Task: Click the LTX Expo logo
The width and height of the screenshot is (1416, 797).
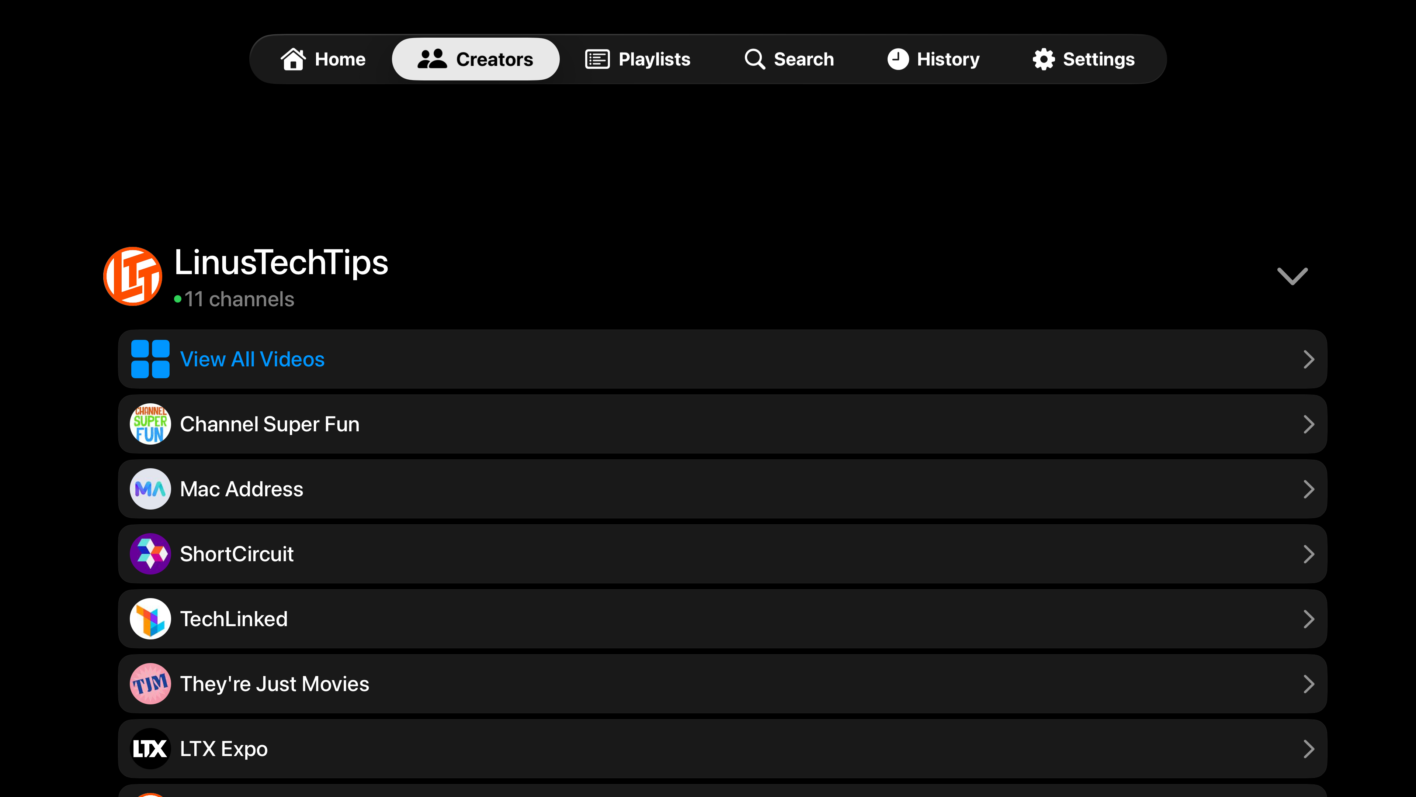Action: coord(150,749)
